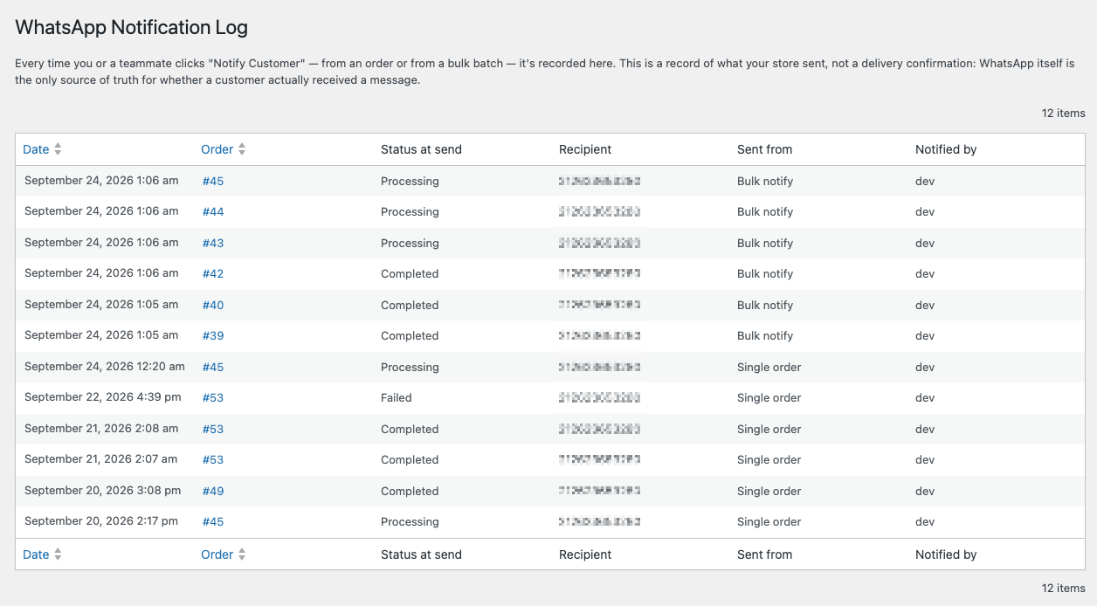This screenshot has height=606, width=1097.
Task: Click 'Bulk notify' in the #42 row
Action: (765, 274)
